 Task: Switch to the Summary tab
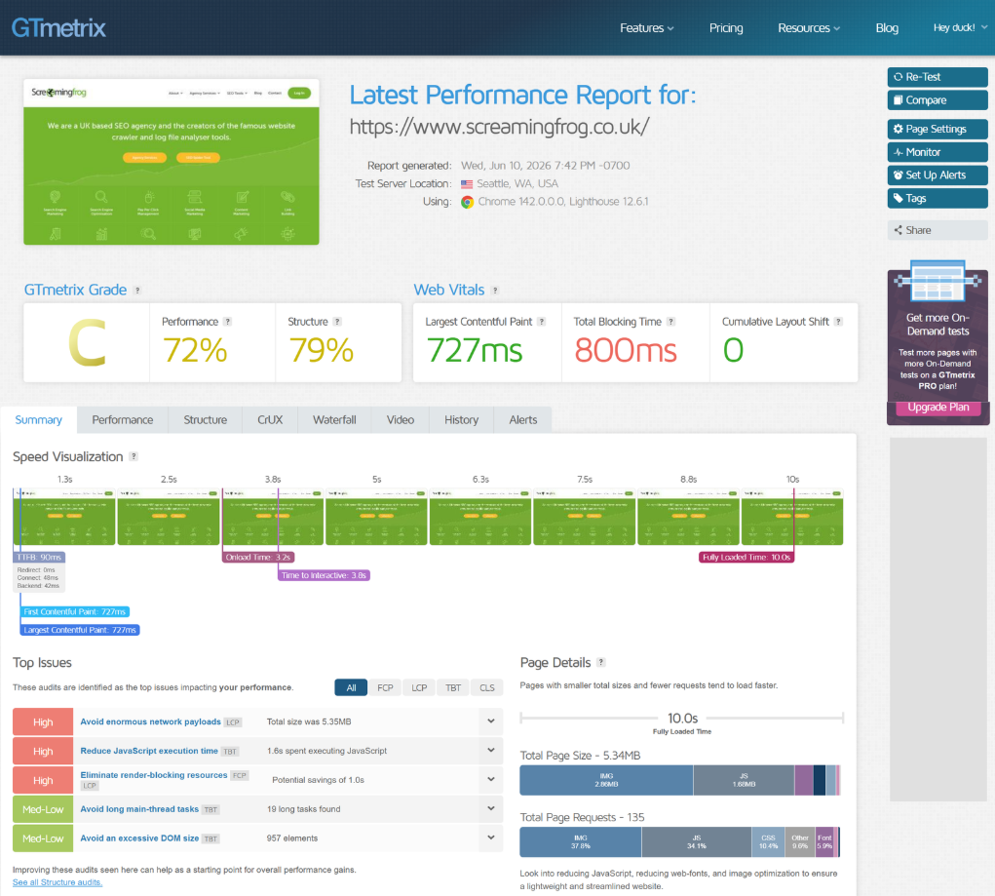(39, 420)
